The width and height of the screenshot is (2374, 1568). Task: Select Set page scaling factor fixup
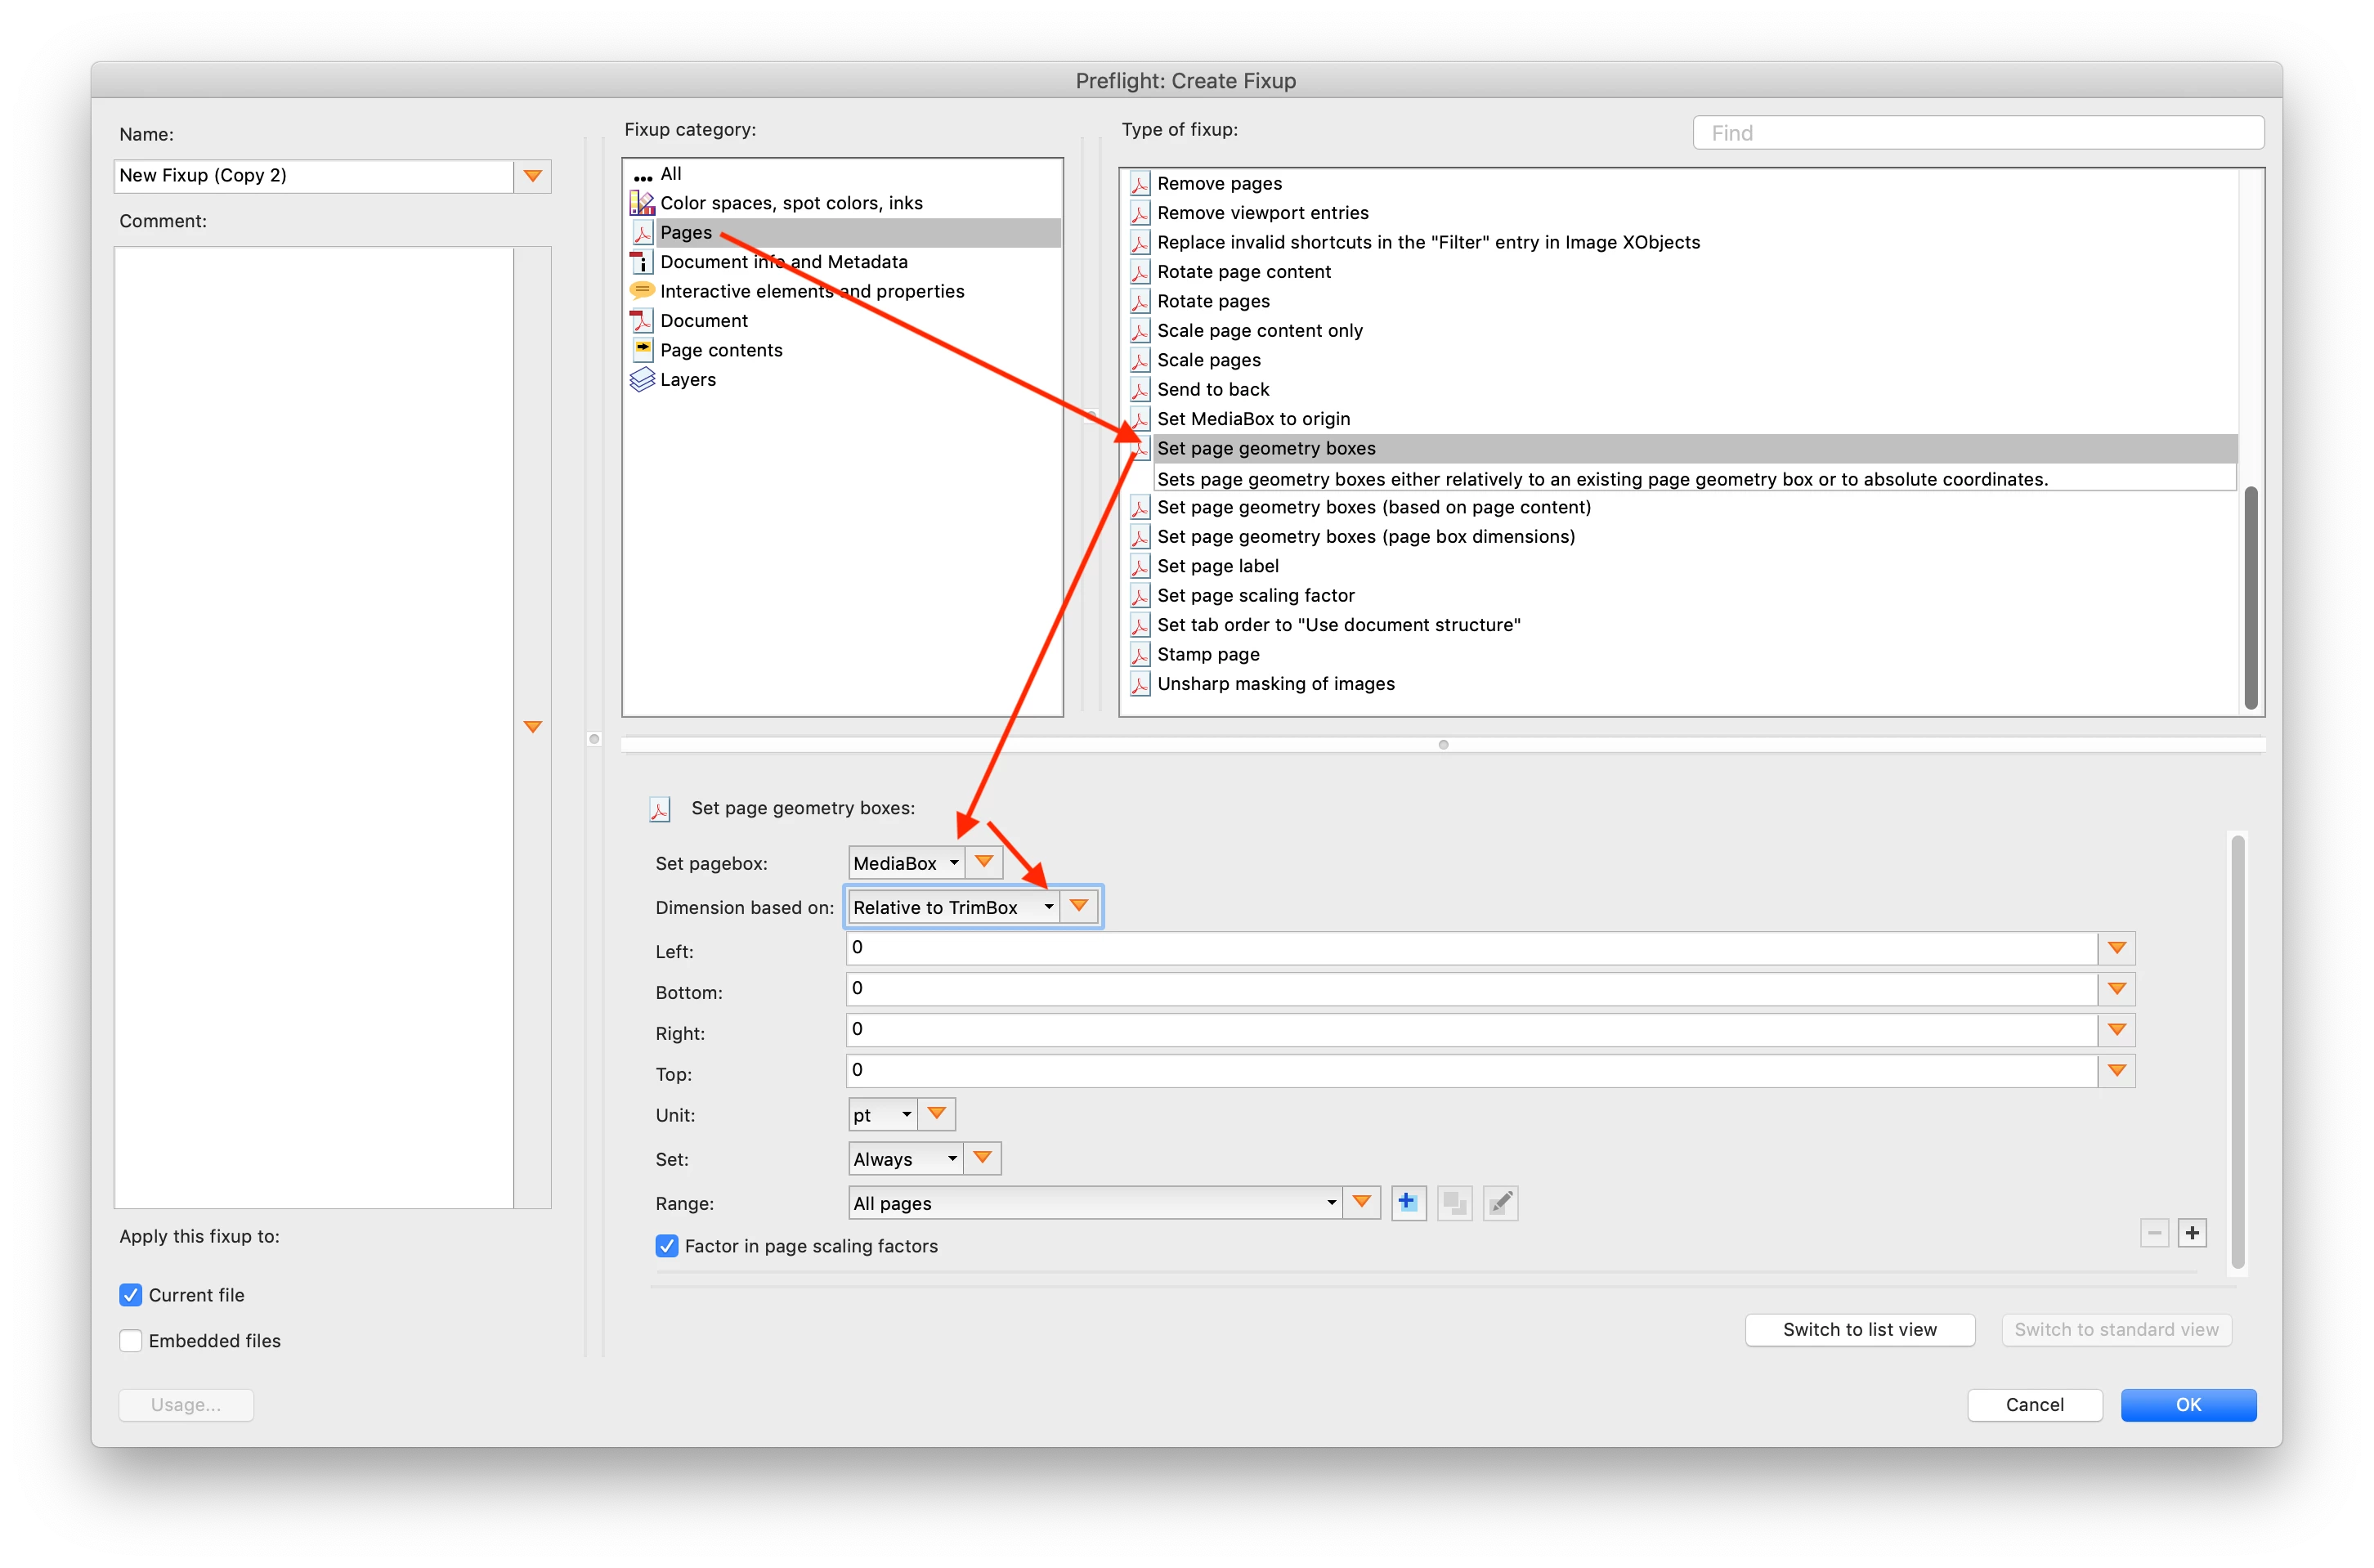(x=1255, y=596)
